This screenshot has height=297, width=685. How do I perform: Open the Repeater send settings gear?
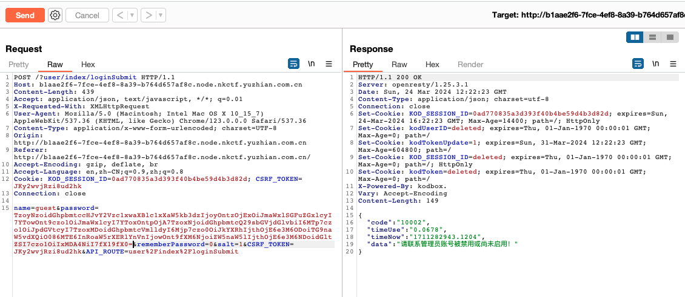point(55,15)
